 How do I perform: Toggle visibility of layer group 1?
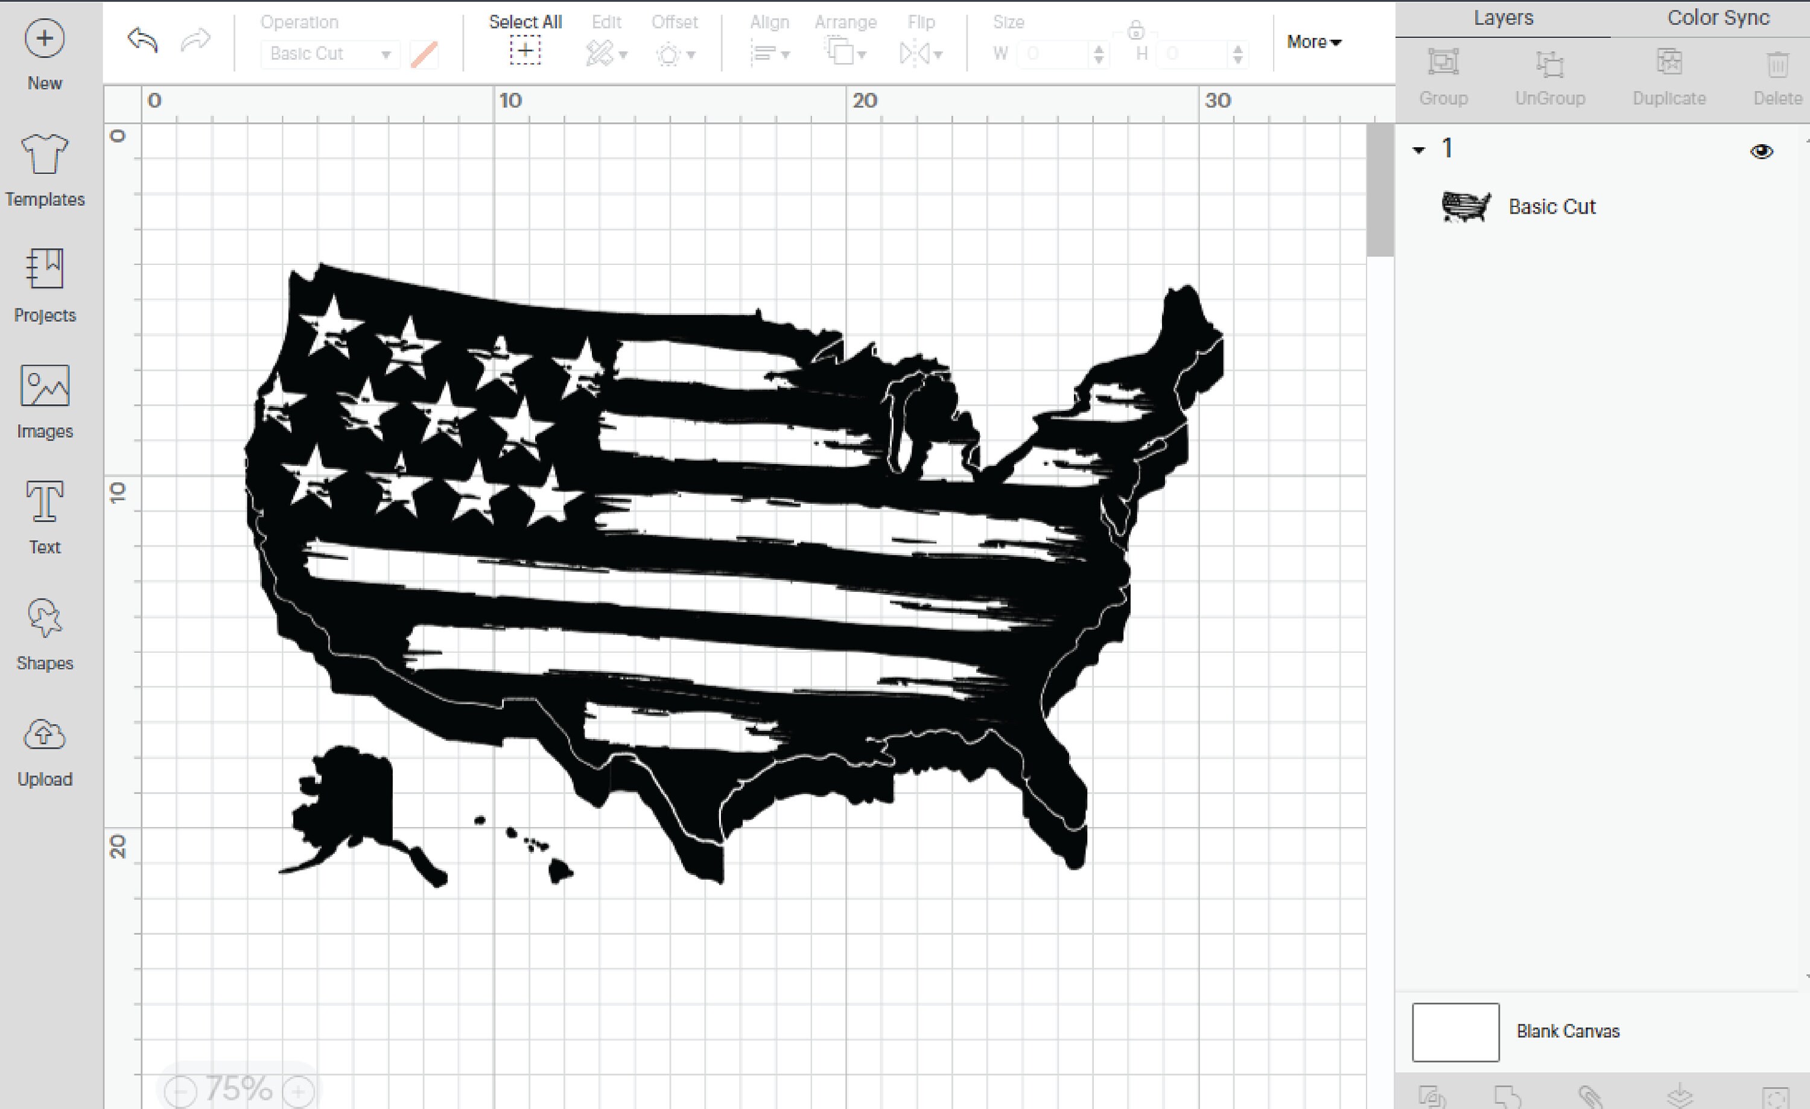(1762, 151)
